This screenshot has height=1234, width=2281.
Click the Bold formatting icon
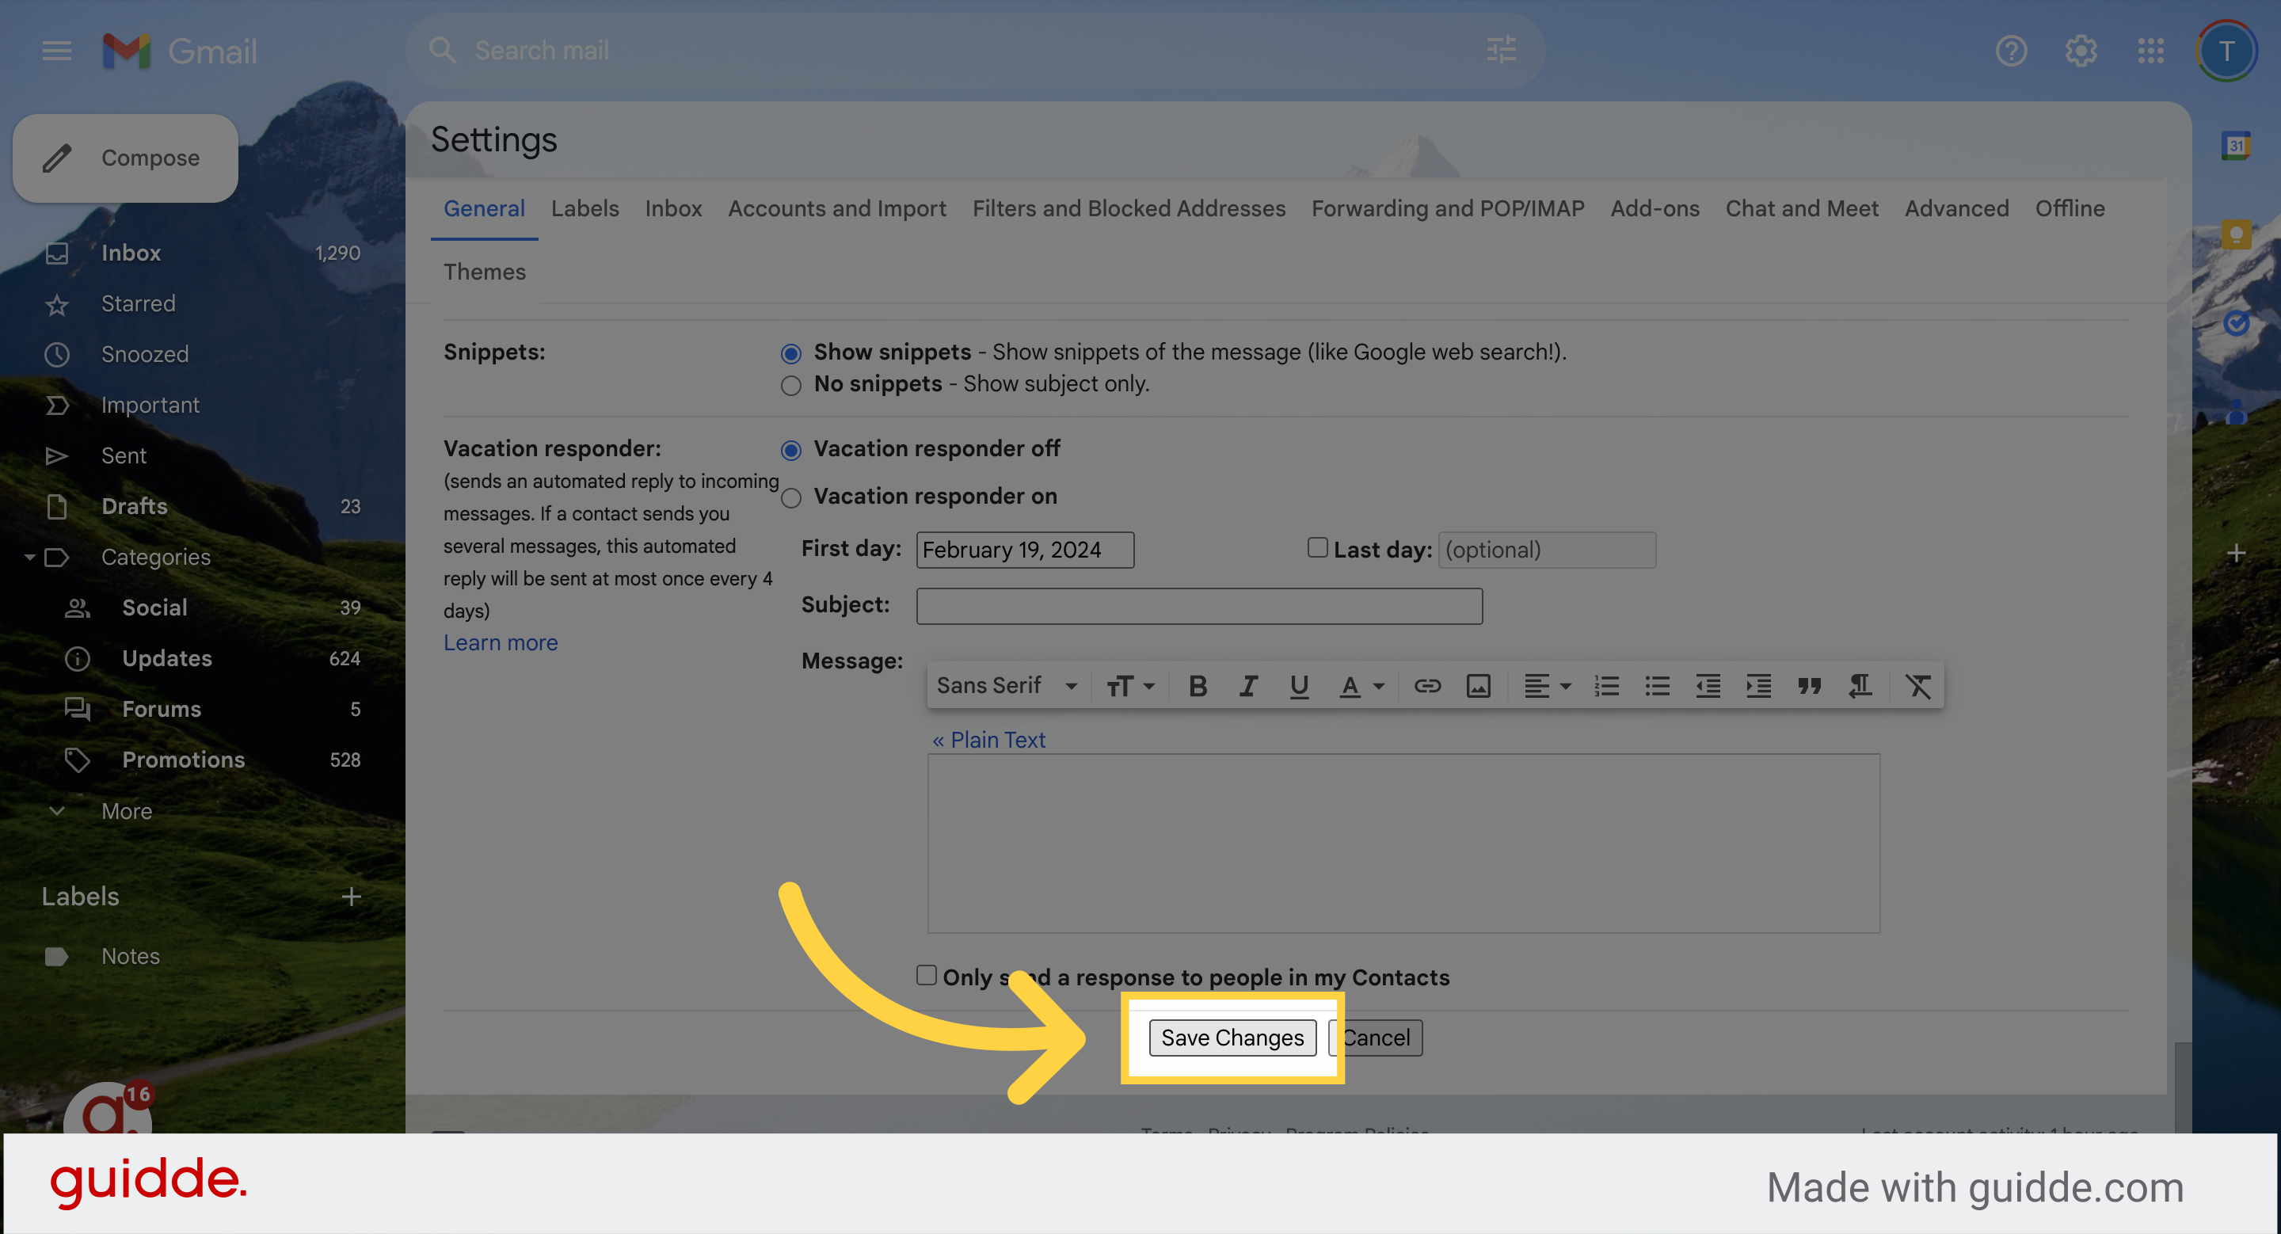click(x=1198, y=686)
